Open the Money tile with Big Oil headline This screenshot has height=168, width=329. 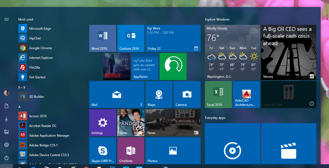(289, 52)
